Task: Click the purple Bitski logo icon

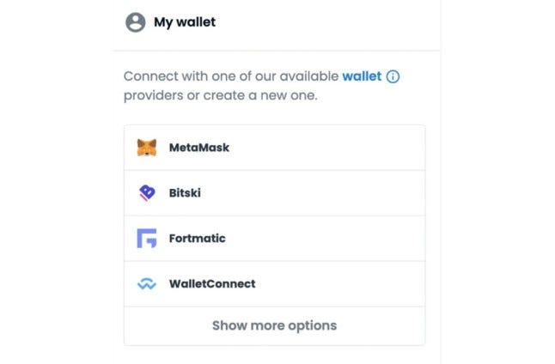Action: (x=147, y=193)
